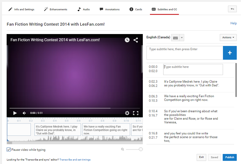Open the Audio tab
The width and height of the screenshot is (241, 164).
(x=83, y=9)
